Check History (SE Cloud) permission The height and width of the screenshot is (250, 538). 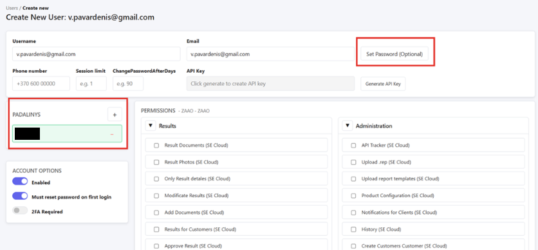(x=353, y=229)
